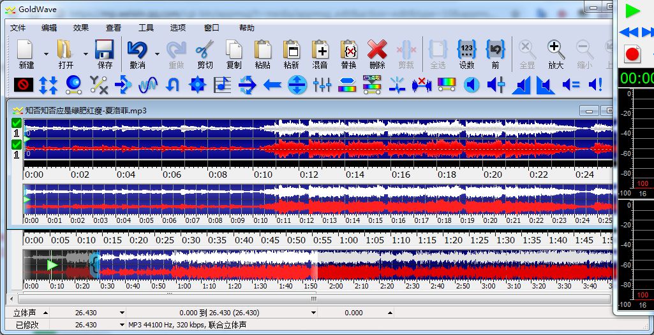Expand the dropdown arrow beside Open (打开)
Screen dimensions: 654x335
(x=85, y=54)
